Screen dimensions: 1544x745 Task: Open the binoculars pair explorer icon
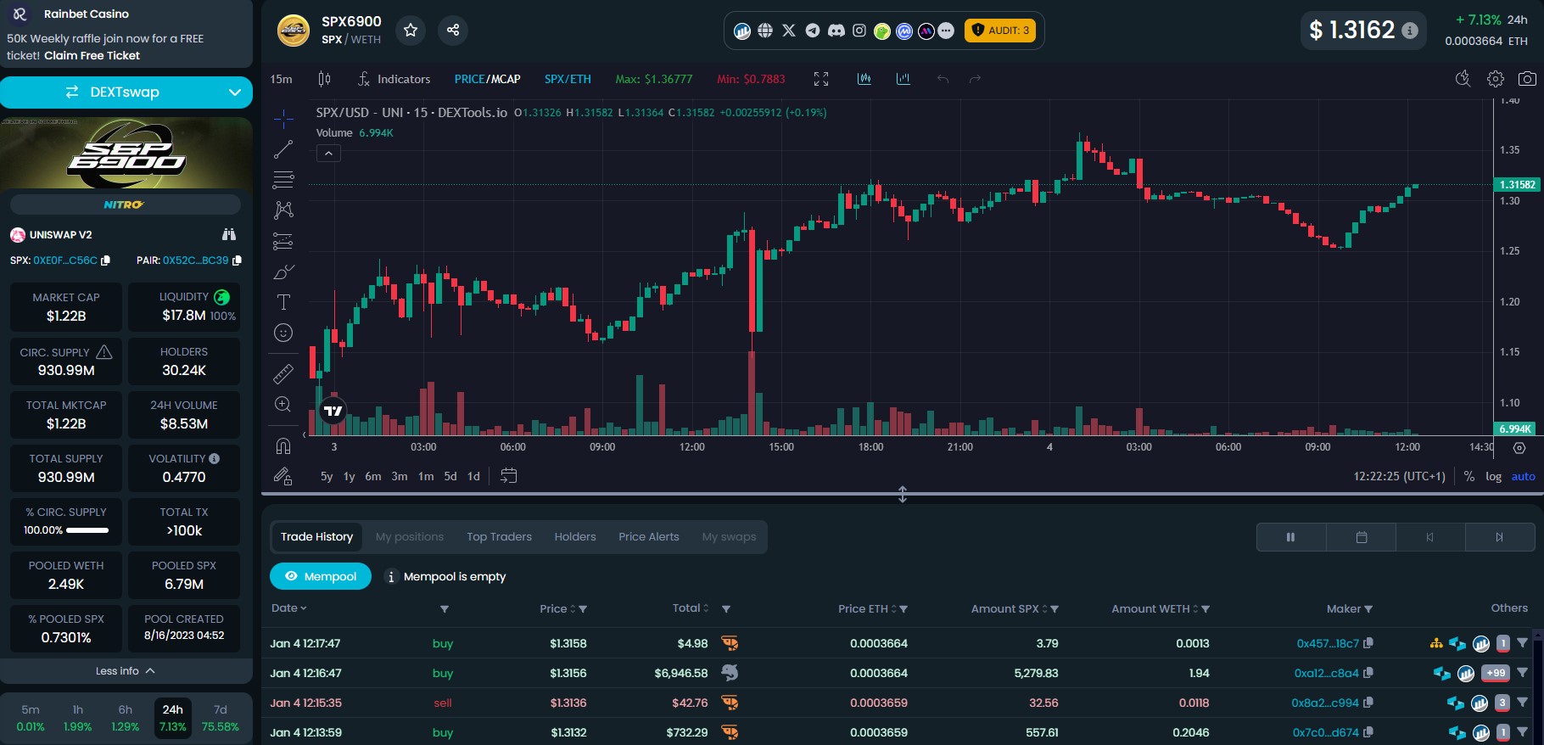229,234
